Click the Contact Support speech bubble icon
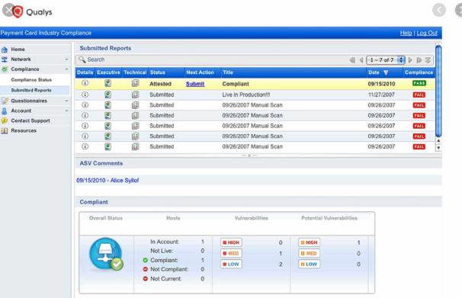The image size is (462, 298). point(5,120)
